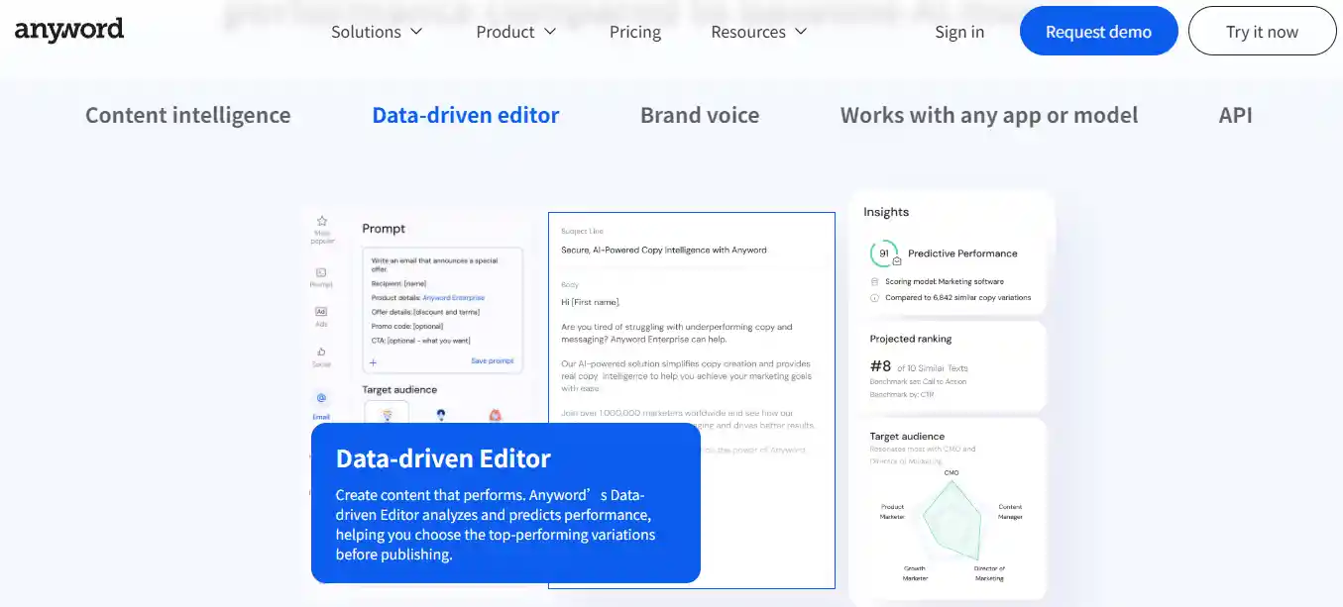This screenshot has height=607, width=1343.
Task: Click the Prompt sidebar icon
Action: [321, 272]
